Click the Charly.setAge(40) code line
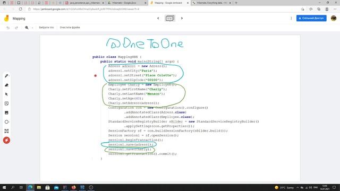The width and height of the screenshot is (340, 191). click(x=126, y=98)
